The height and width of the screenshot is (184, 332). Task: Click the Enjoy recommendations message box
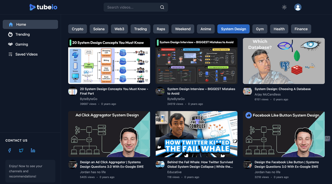point(30,171)
